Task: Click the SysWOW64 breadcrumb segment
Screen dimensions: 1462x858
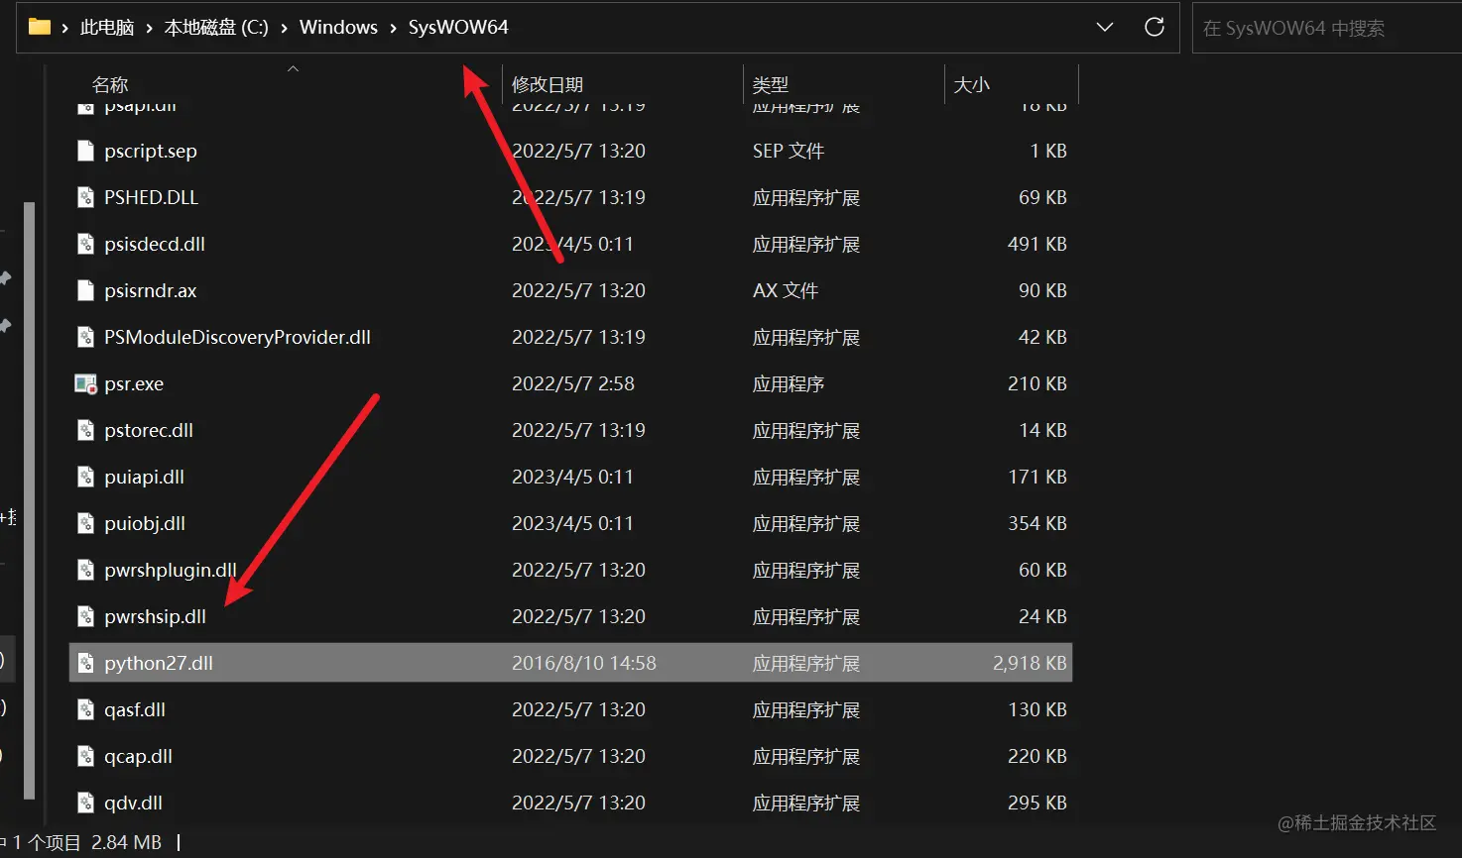Action: click(x=458, y=28)
